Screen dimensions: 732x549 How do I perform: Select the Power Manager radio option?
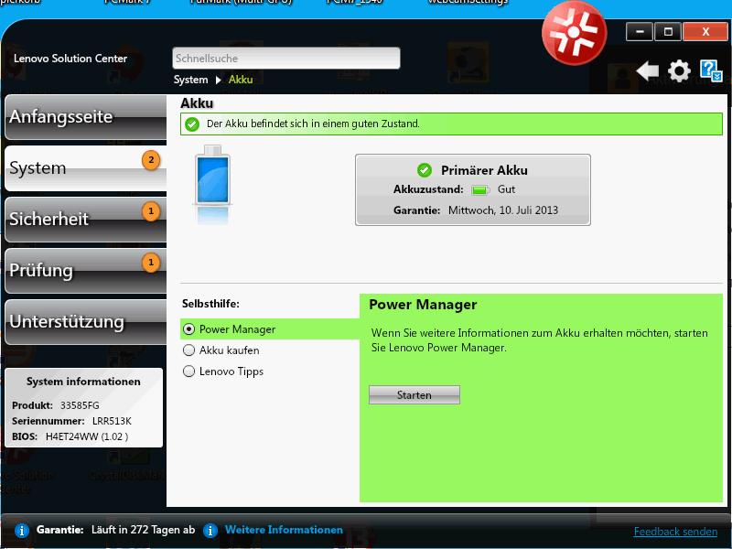click(188, 329)
